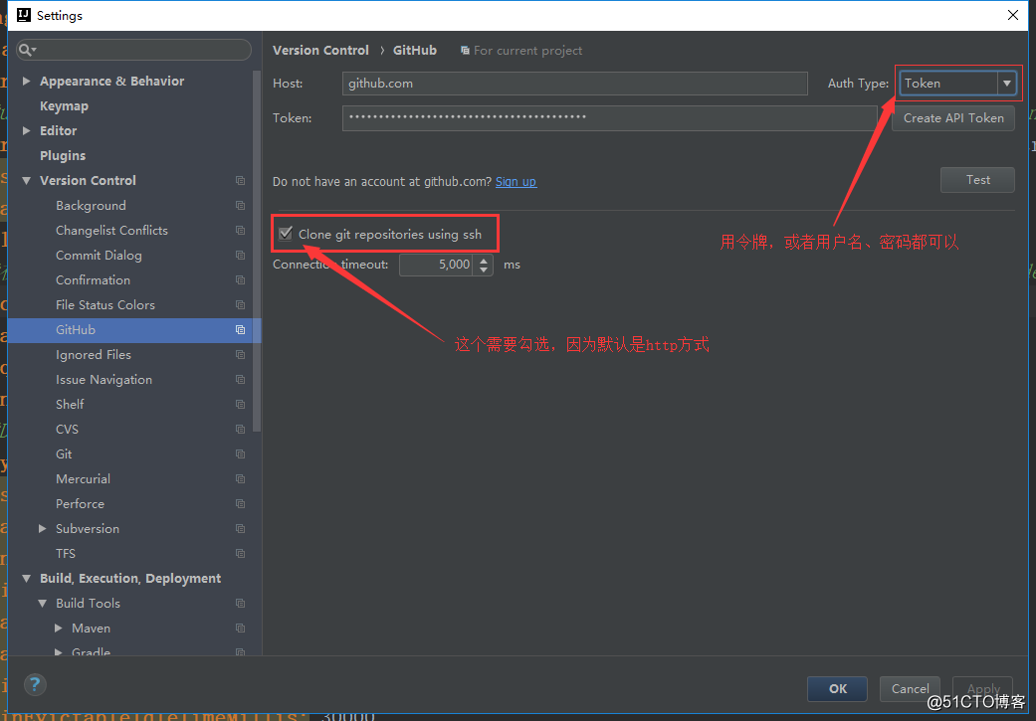Click the settings search box
Image resolution: width=1036 pixels, height=721 pixels.
coord(134,50)
